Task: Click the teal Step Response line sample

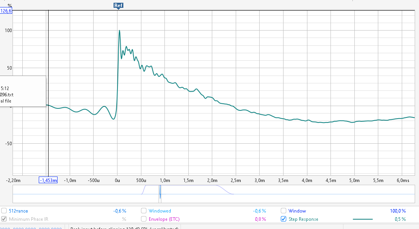Action: point(363,219)
